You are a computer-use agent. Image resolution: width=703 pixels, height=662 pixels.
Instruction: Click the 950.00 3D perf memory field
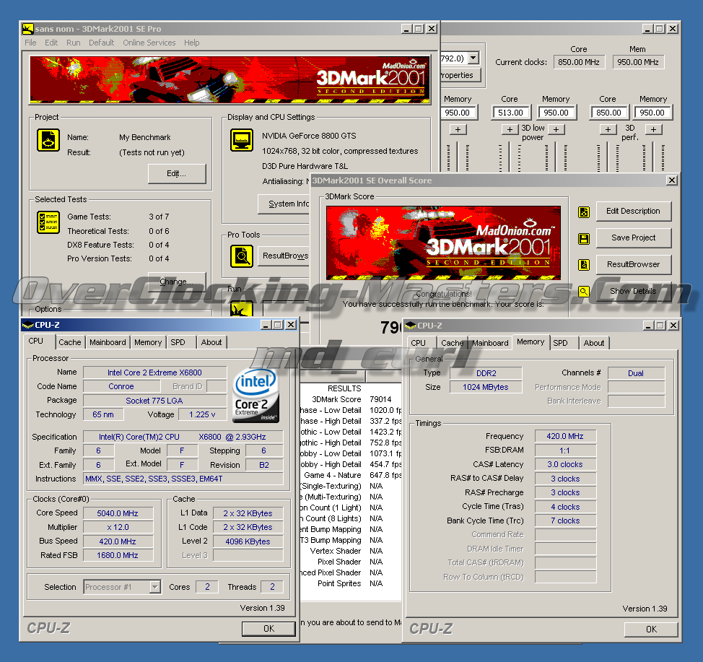(652, 113)
